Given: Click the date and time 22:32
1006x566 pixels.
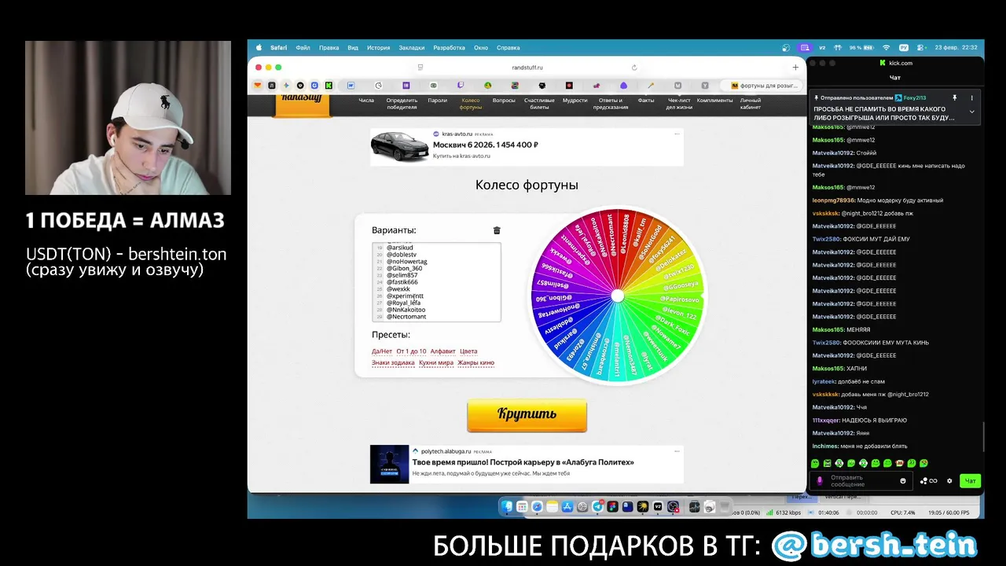Looking at the screenshot, I should pos(956,48).
